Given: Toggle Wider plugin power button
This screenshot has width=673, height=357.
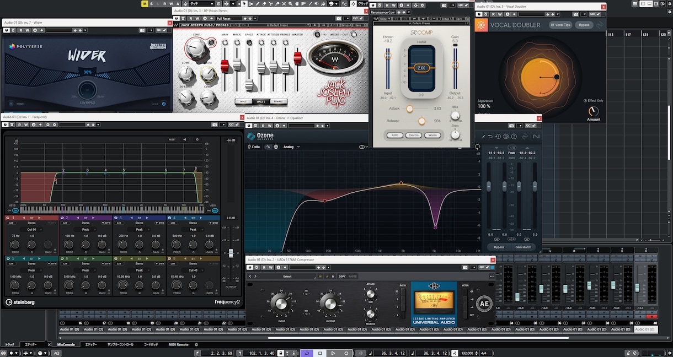Looking at the screenshot, I should point(164,104).
